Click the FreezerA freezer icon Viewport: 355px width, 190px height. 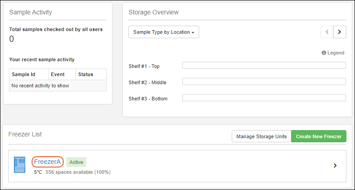(19, 165)
